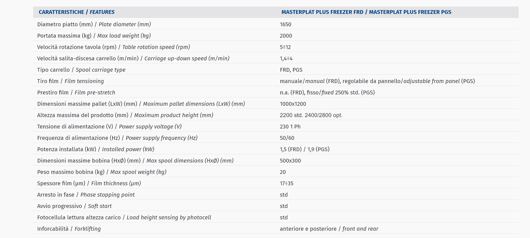Select the Power supply frequency row label
530x238 pixels.
117,138
